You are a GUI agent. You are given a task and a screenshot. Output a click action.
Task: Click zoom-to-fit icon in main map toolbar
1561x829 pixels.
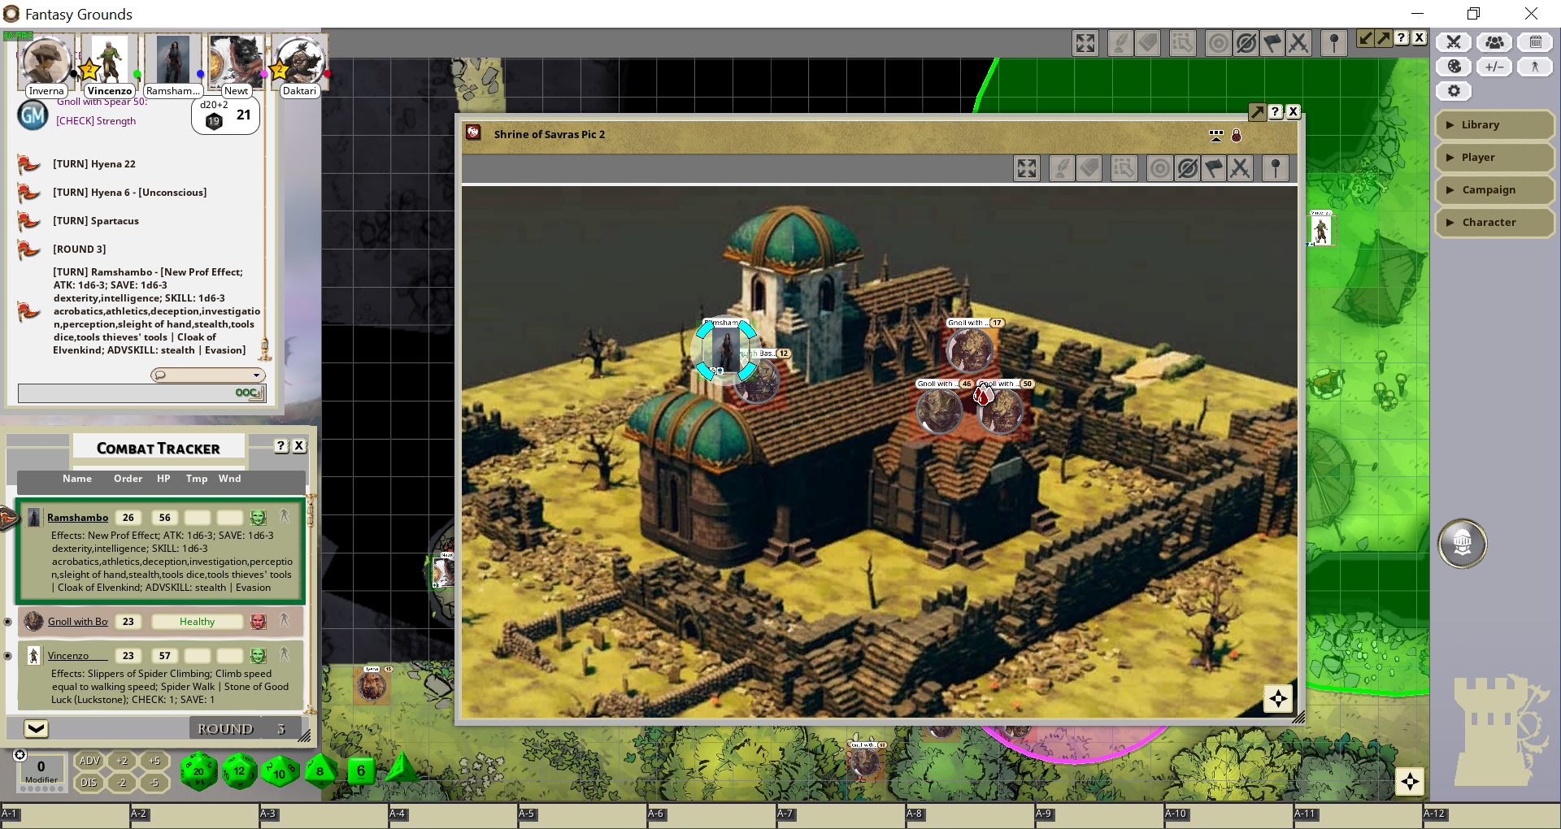[1085, 43]
